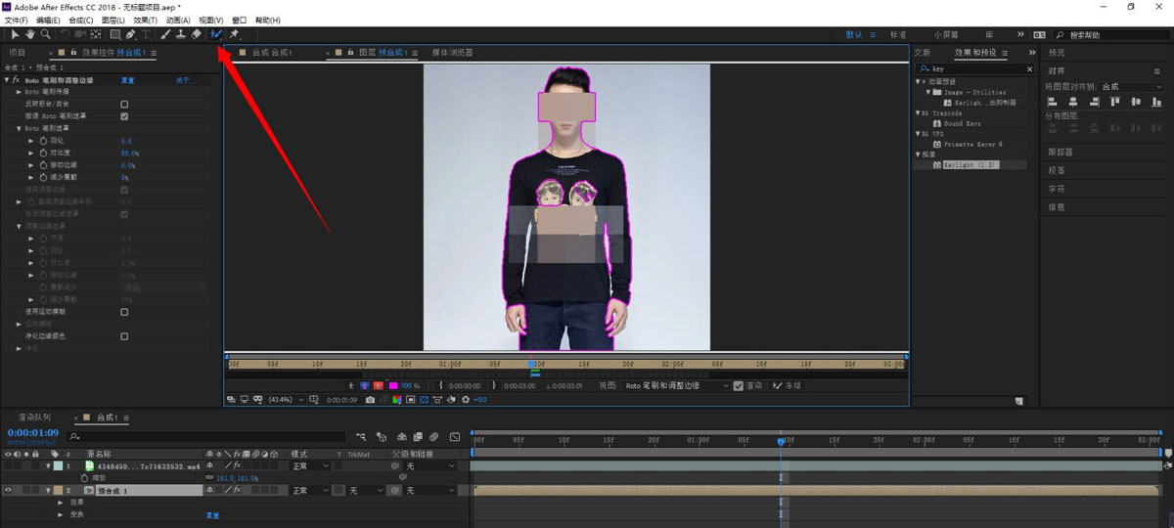This screenshot has width=1174, height=528.
Task: Click the Zoom magnifier tool
Action: (45, 34)
